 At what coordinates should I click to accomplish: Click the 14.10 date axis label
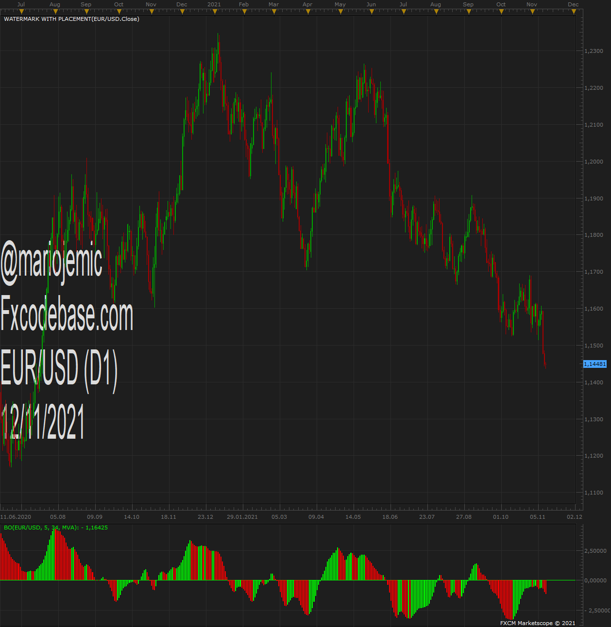[132, 517]
